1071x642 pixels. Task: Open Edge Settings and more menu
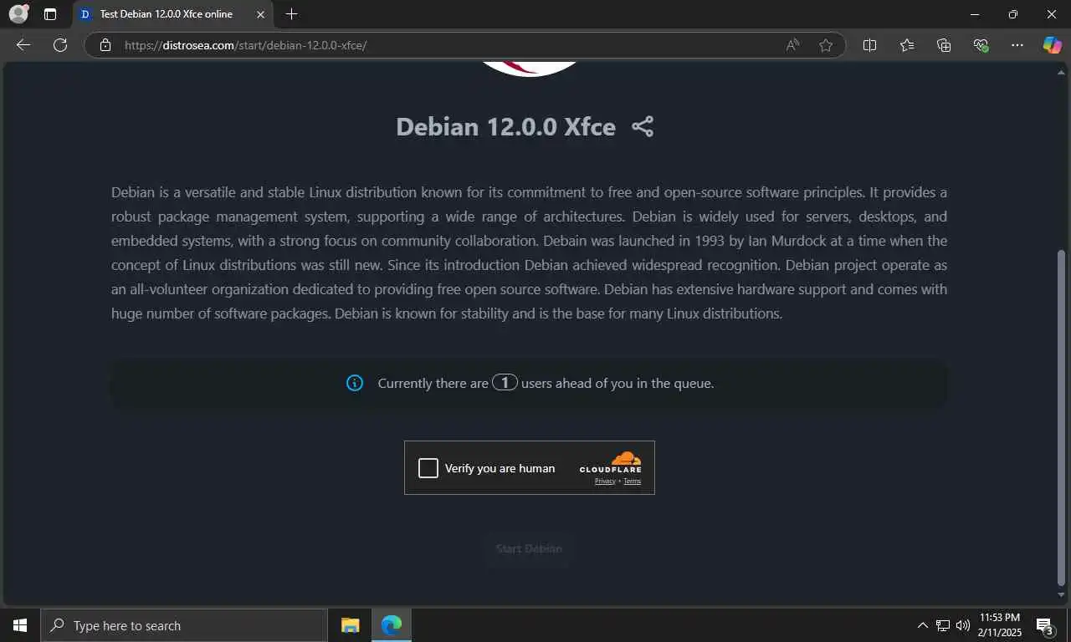point(1017,45)
